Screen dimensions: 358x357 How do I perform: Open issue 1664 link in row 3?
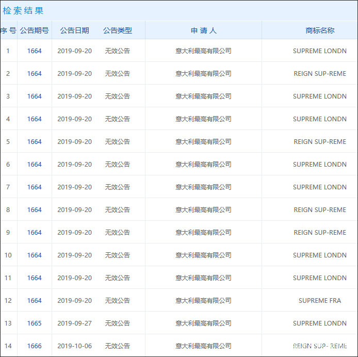point(34,96)
